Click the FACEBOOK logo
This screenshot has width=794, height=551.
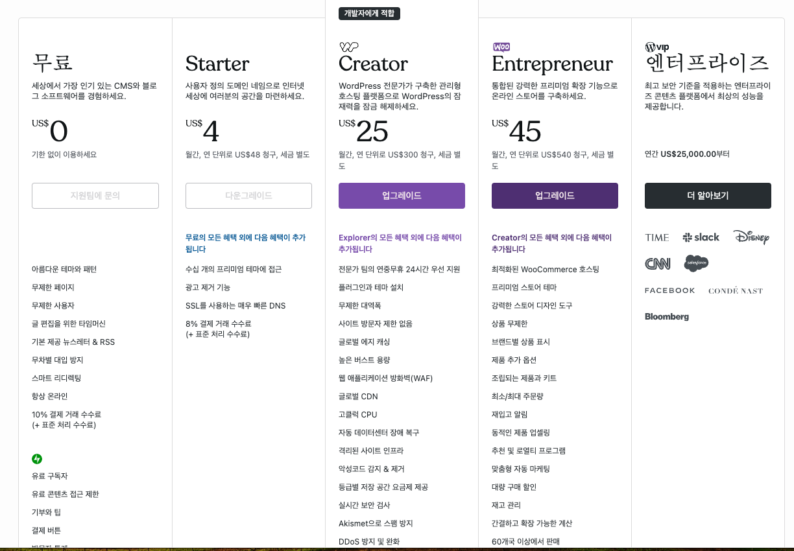[669, 290]
